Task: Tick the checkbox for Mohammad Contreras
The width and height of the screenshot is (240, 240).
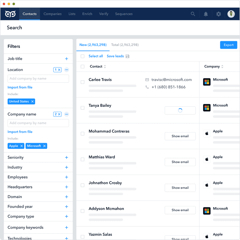Action: (83, 134)
